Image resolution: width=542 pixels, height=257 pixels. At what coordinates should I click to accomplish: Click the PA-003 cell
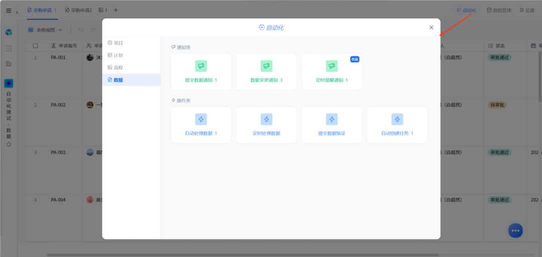(x=58, y=152)
